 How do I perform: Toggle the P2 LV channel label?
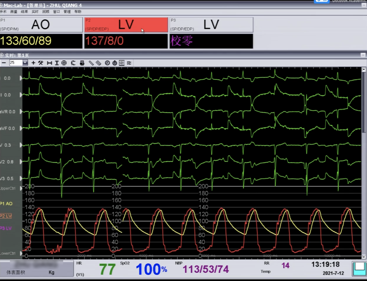(6, 216)
